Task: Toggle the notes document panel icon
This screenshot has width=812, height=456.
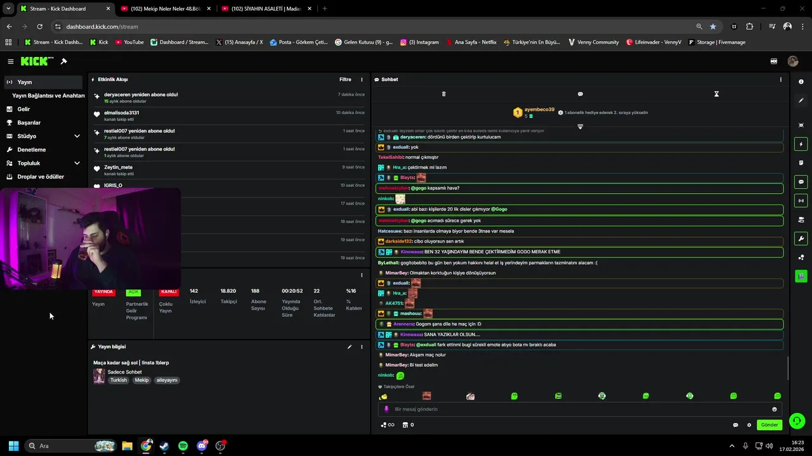Action: [801, 163]
